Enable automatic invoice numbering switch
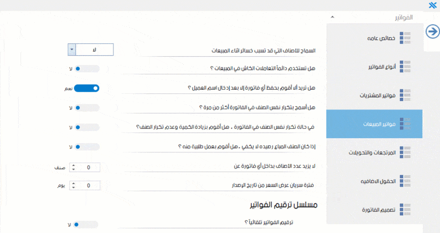 86,225
